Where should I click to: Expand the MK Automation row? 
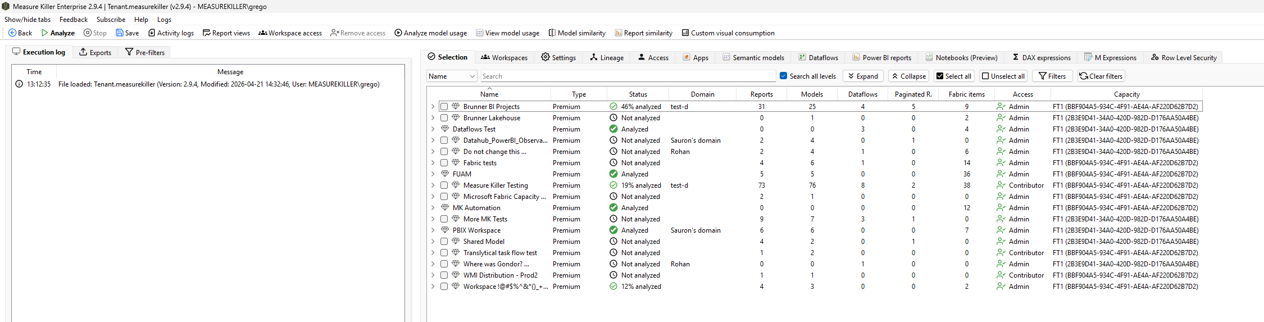pos(433,207)
